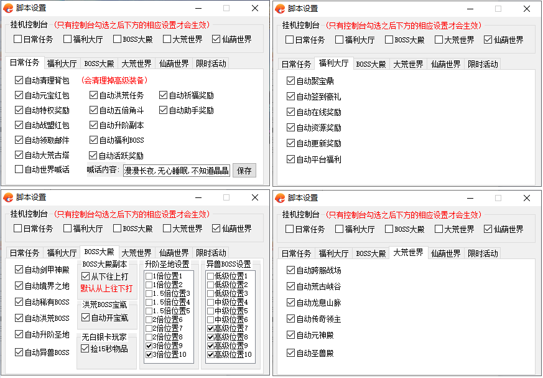Disable 自动剑甲神殿 checkbox

19,270
